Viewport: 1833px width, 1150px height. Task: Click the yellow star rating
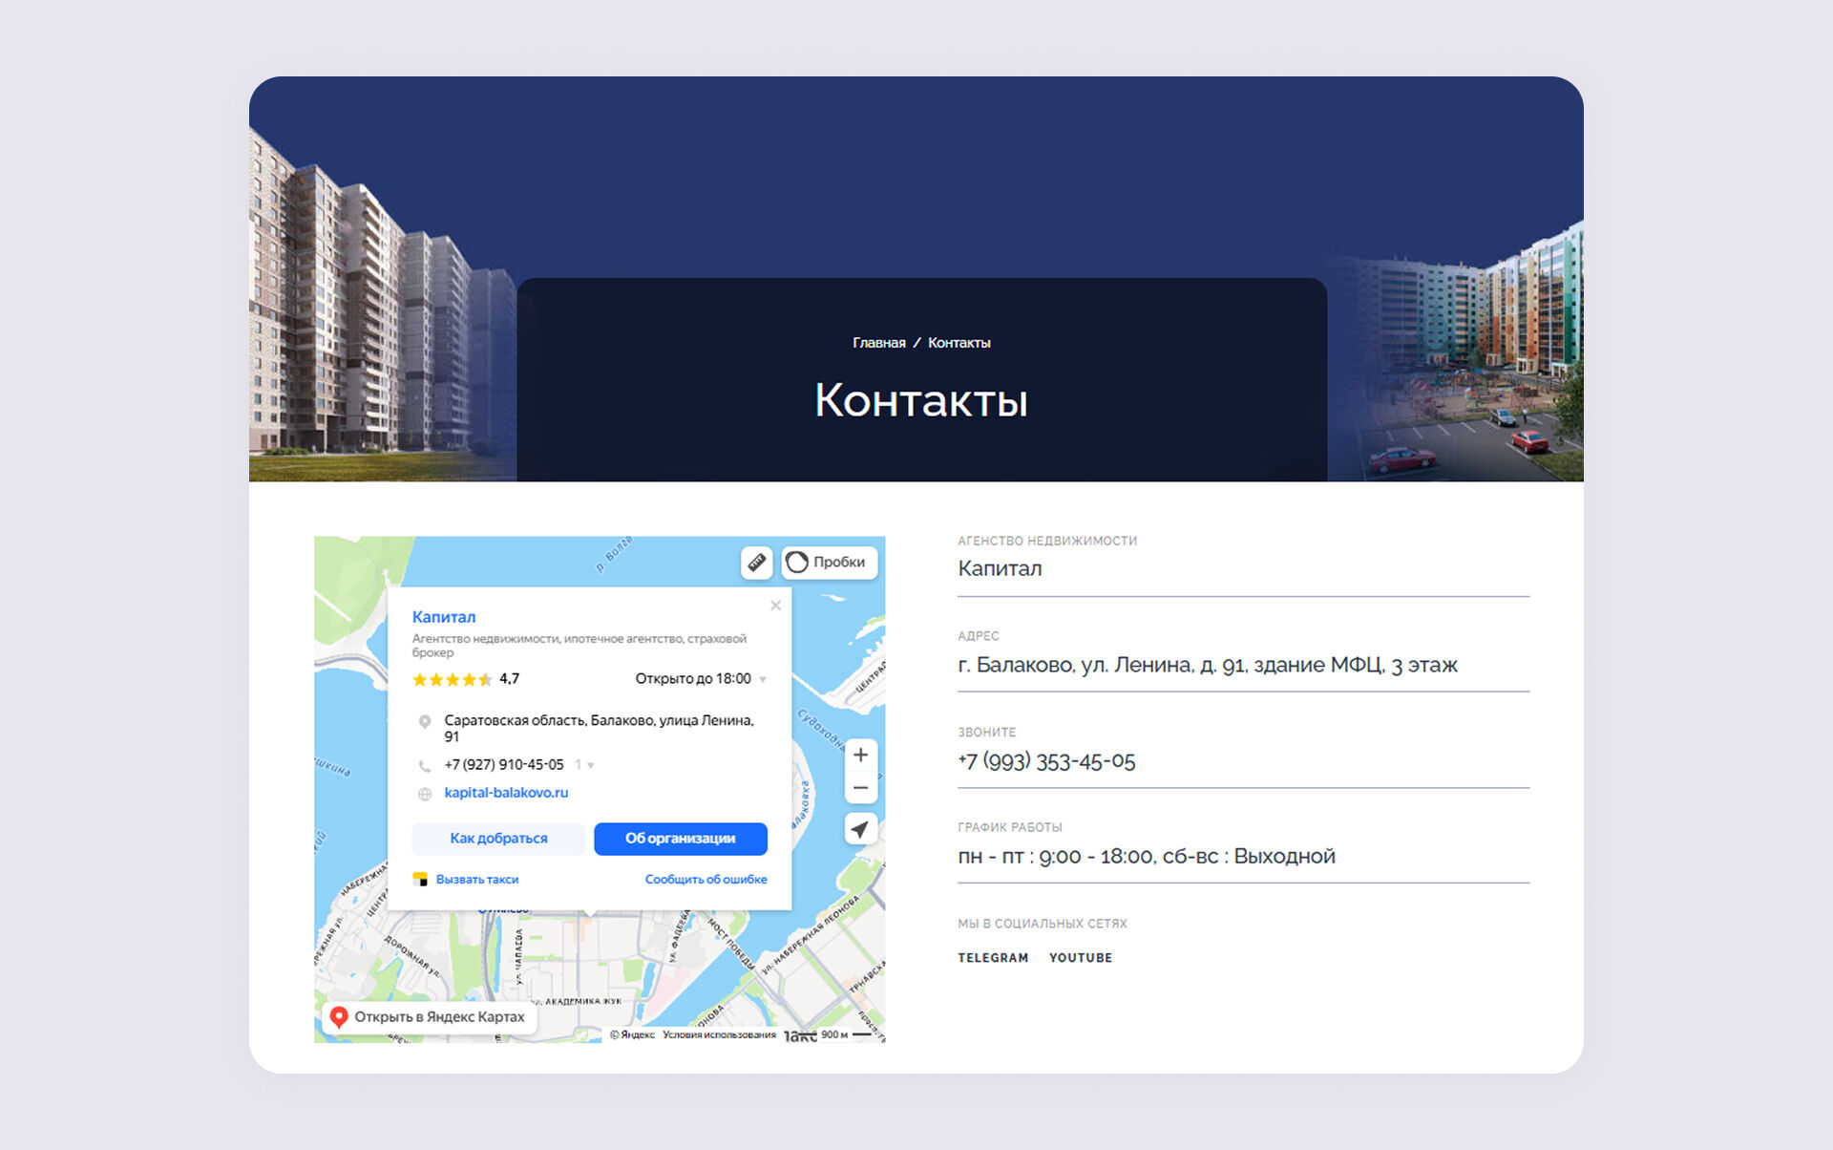tap(453, 679)
